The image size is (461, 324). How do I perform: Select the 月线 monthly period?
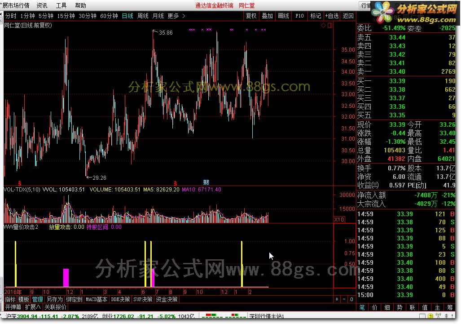[158, 16]
